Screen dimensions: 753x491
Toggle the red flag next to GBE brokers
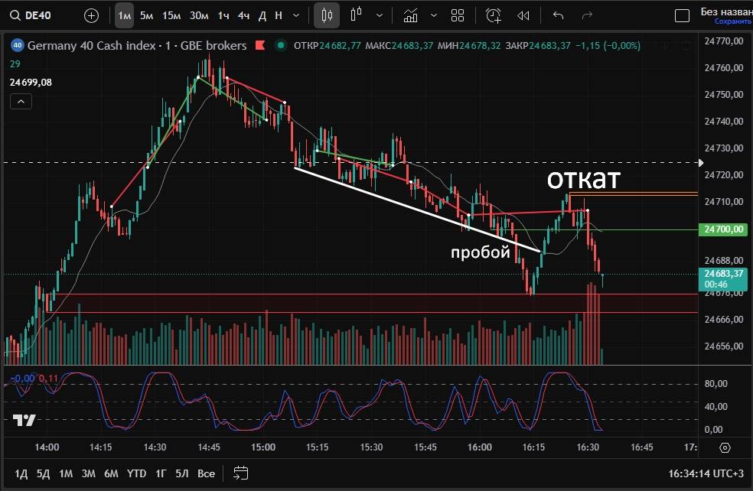click(x=261, y=46)
